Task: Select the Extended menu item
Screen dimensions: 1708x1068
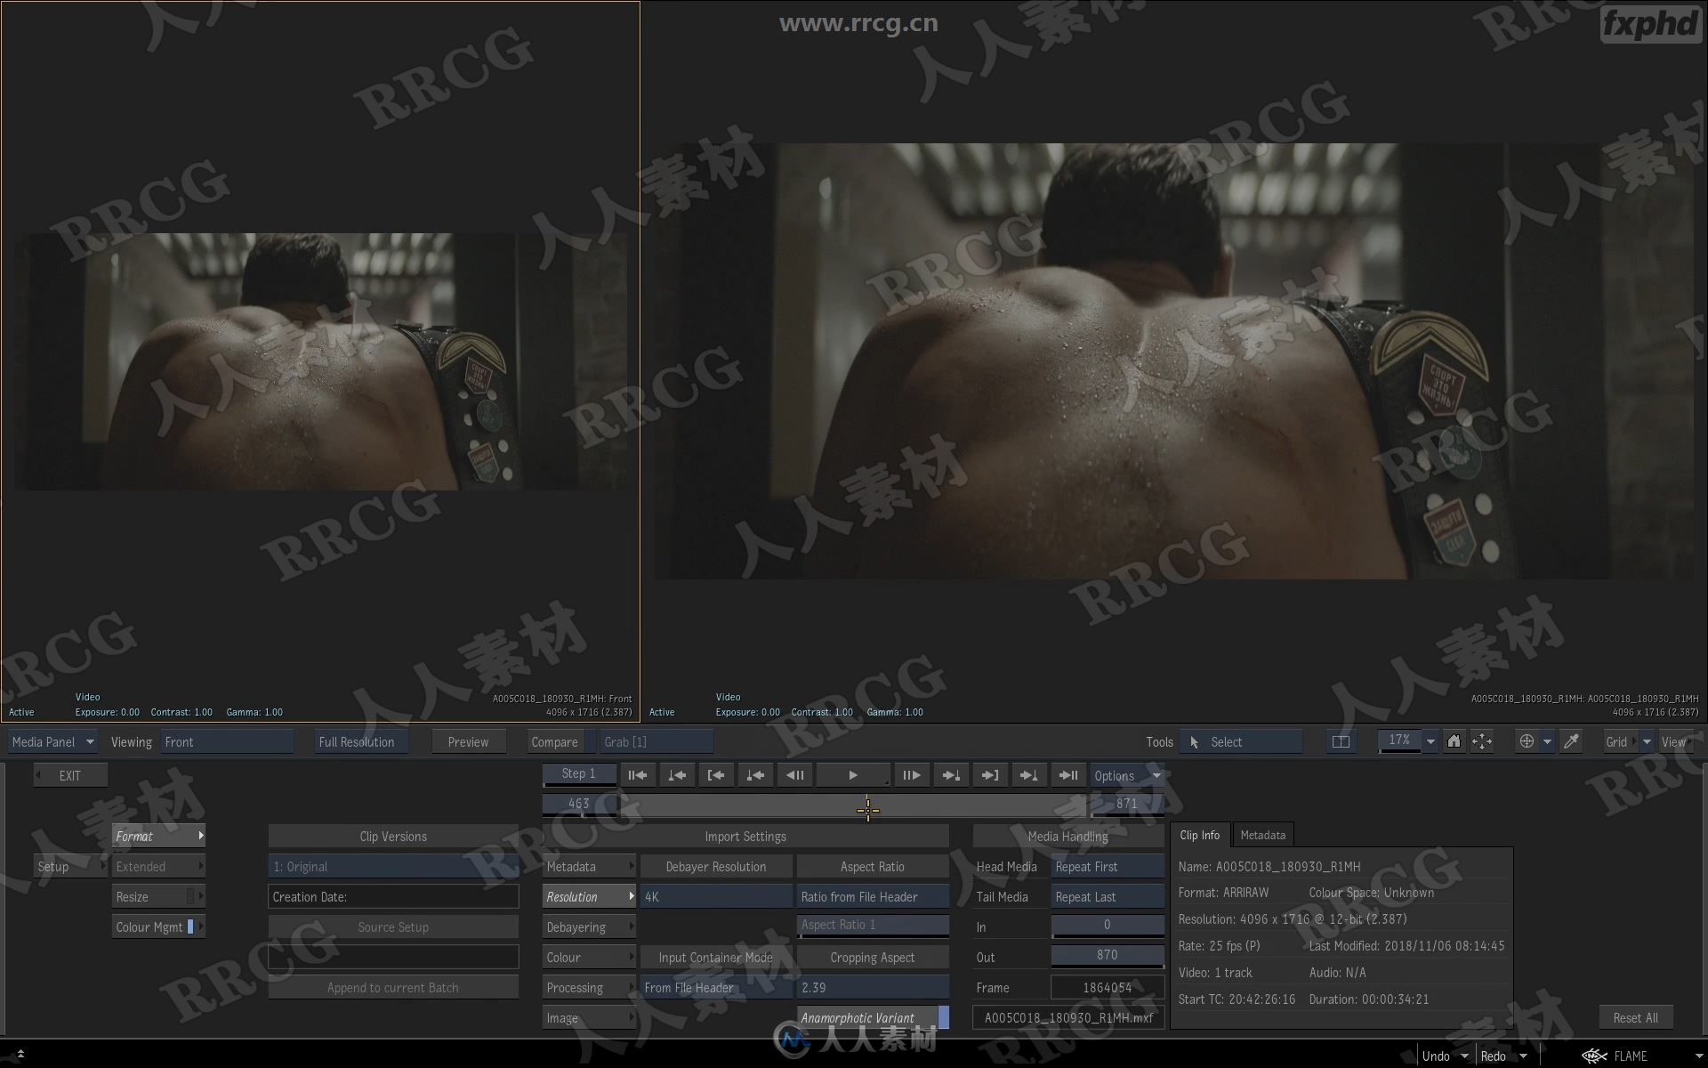Action: pyautogui.click(x=158, y=866)
